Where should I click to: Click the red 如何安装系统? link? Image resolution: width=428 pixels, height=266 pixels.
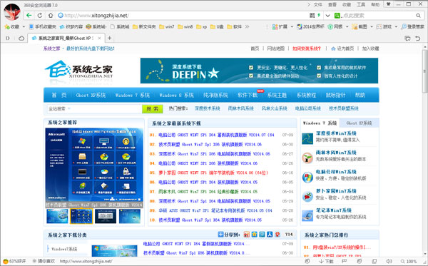[307, 48]
